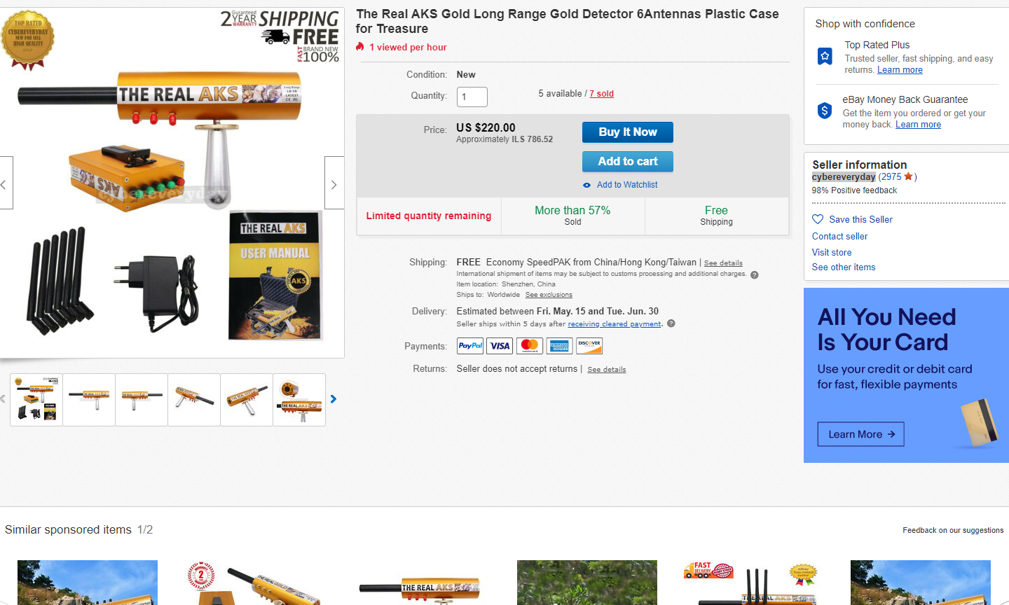Click the Money Back Guarantee shield icon
The width and height of the screenshot is (1009, 605).
pyautogui.click(x=825, y=111)
